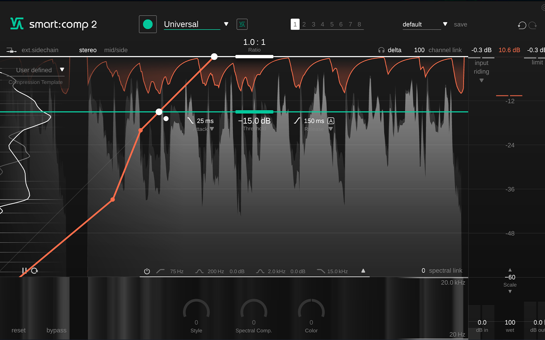Click the white Ratio slider handle
Image resolution: width=545 pixels, height=340 pixels.
click(x=254, y=57)
